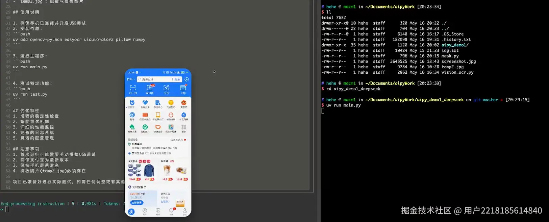Open the Ant Forest (蚂蚁森林) icon
Screen dimensions: 549x222
click(x=145, y=127)
